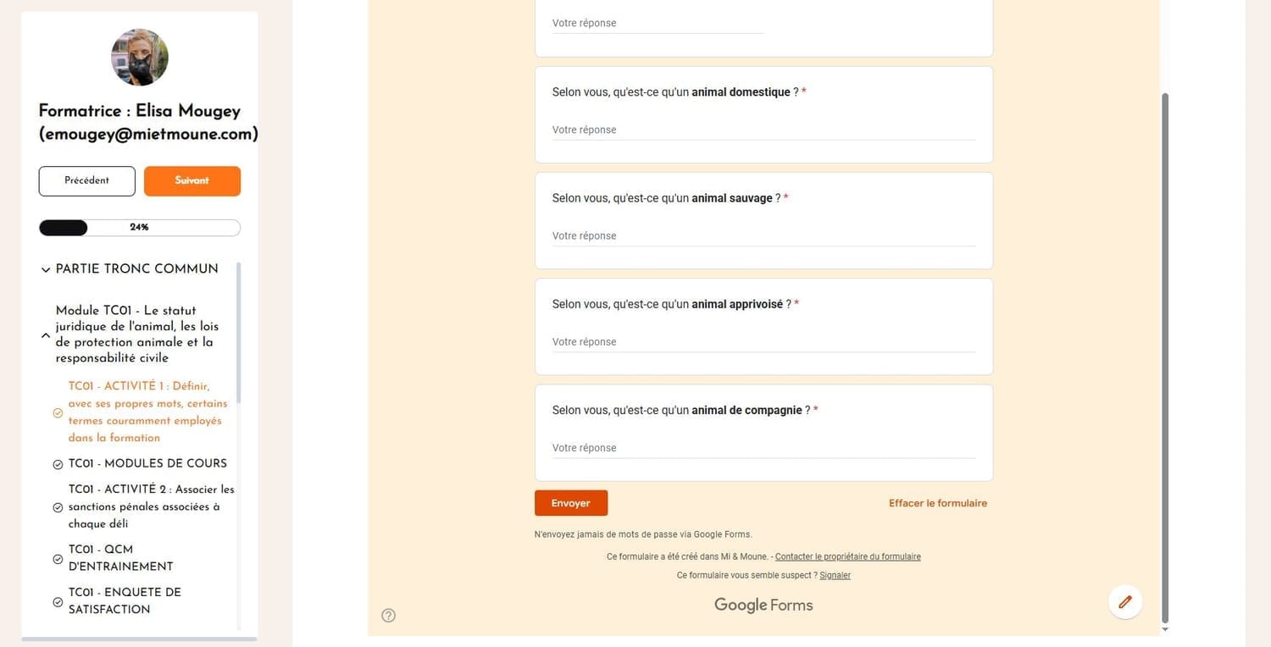Click the animal domestique answer field
This screenshot has width=1271, height=647.
(763, 130)
